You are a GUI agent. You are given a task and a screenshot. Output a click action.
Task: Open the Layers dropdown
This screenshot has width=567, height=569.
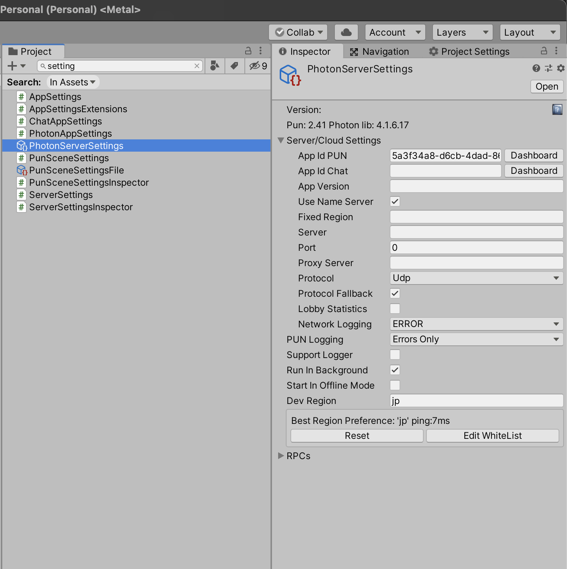pyautogui.click(x=462, y=32)
